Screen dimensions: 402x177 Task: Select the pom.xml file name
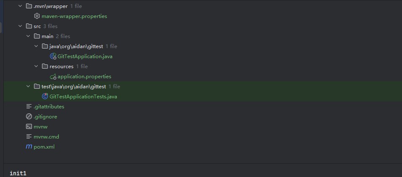pos(44,147)
